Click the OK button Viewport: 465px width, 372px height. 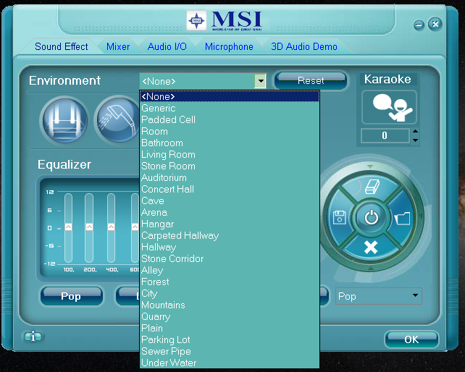pyautogui.click(x=411, y=339)
